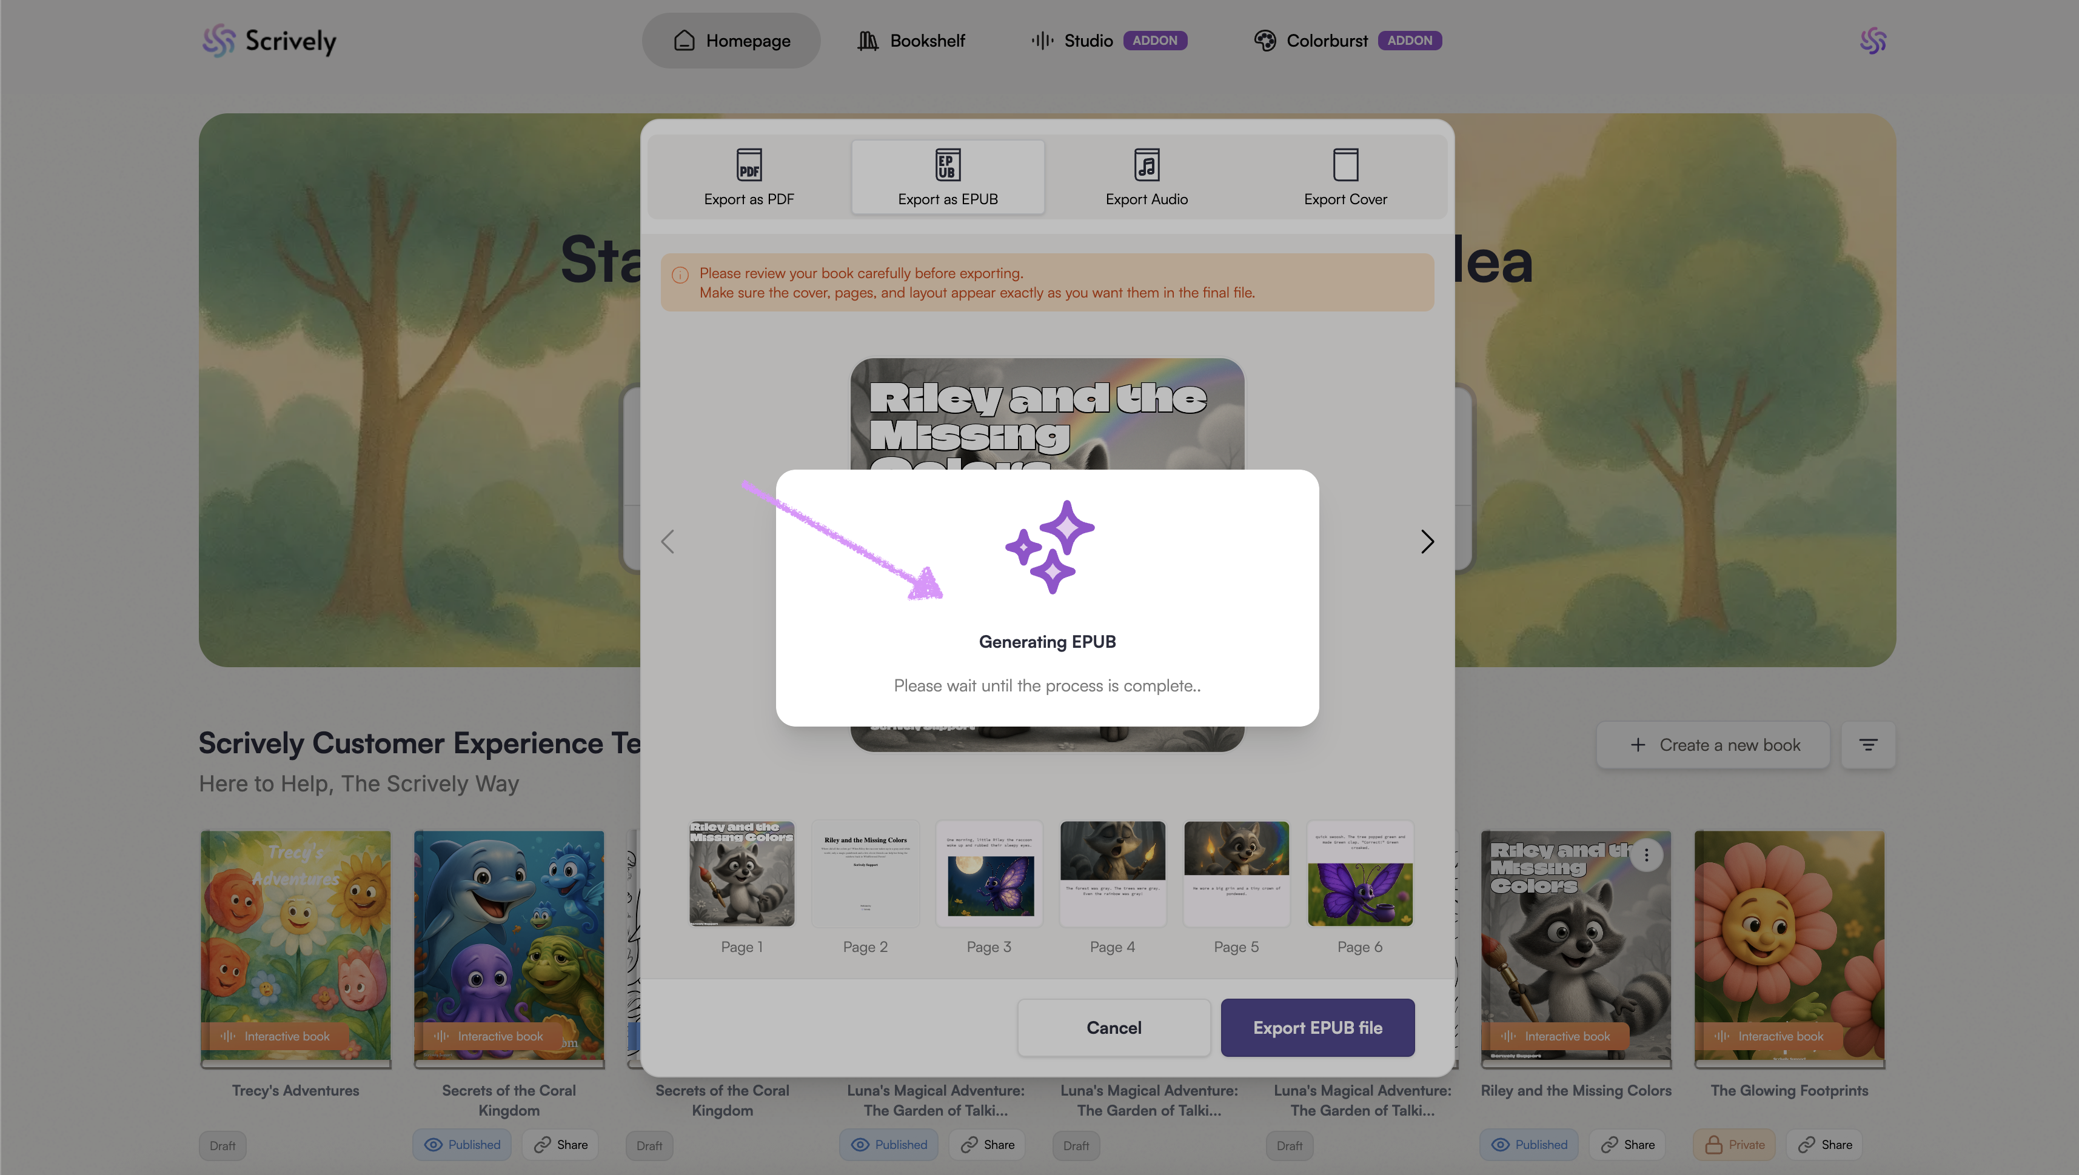Viewport: 2079px width, 1175px height.
Task: Open the Colorburst palette icon menu
Action: tap(1265, 41)
